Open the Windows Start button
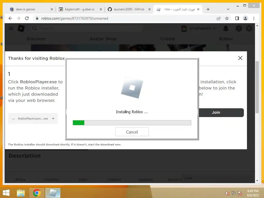This screenshot has height=198, width=264. pyautogui.click(x=6, y=193)
